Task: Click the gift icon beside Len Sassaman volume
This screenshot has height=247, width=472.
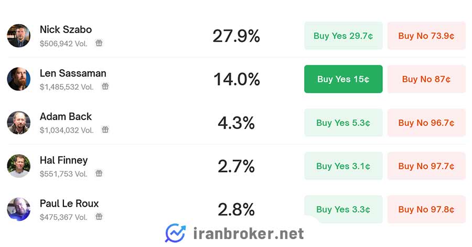Action: tap(105, 87)
